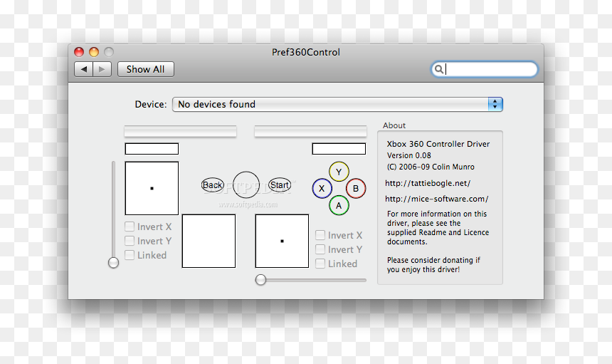
Task: Focus the search field in toolbar
Action: [x=484, y=69]
